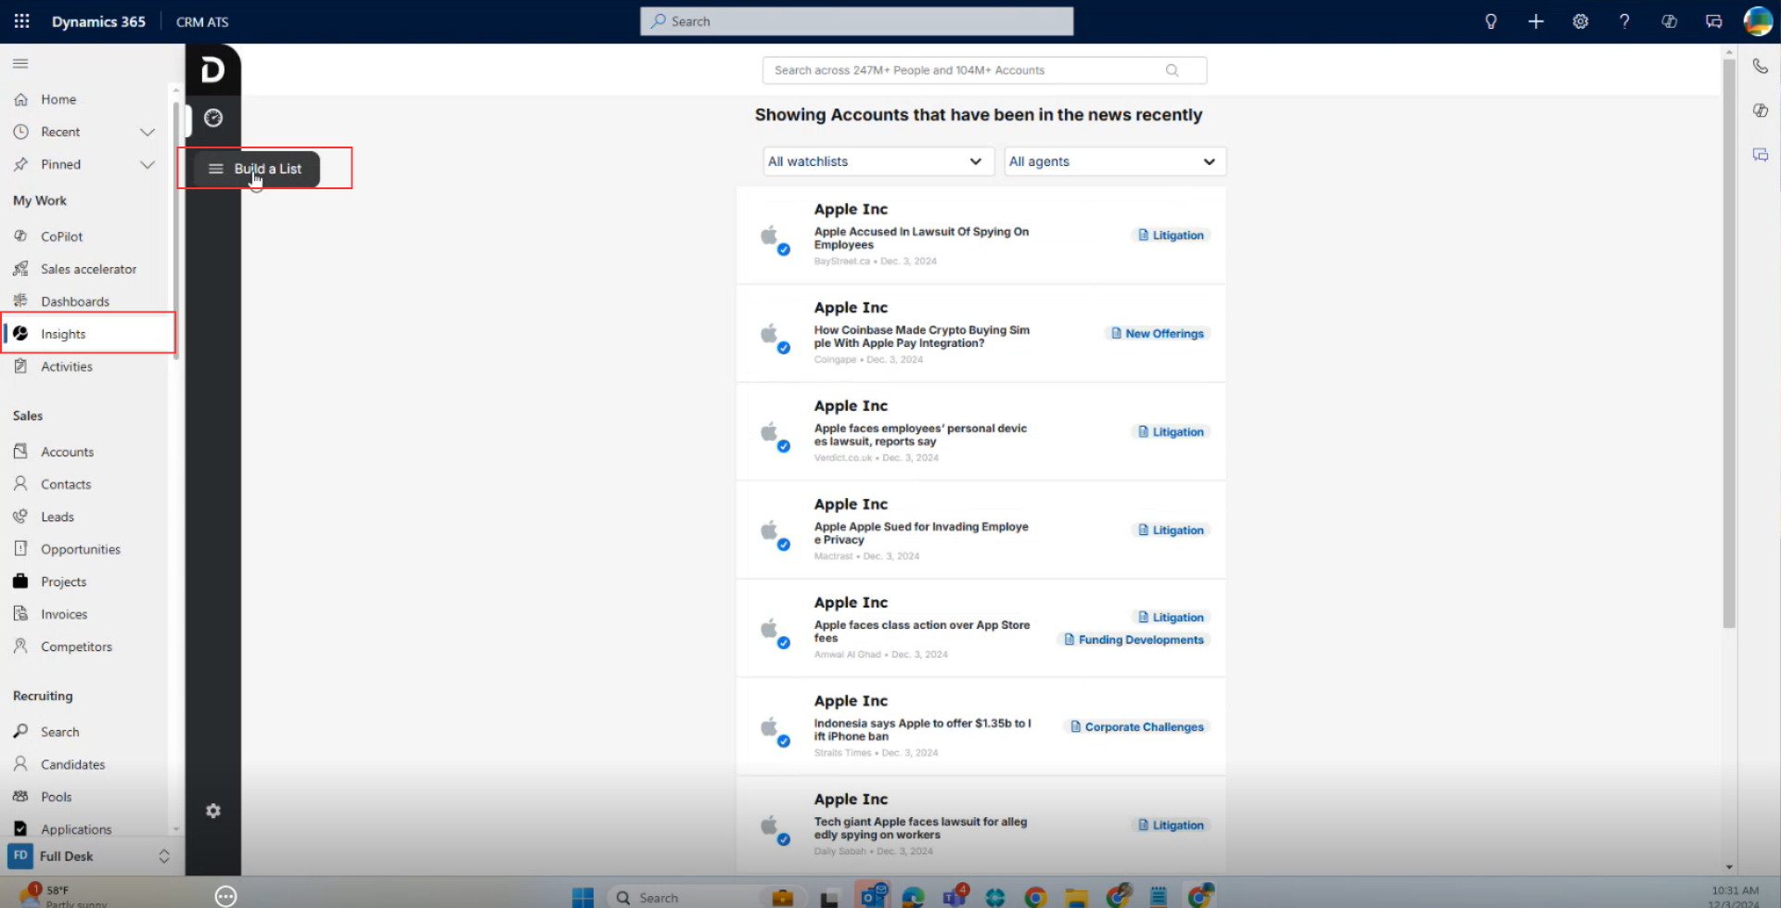Click the People and Accounts search field
The height and width of the screenshot is (908, 1781).
[984, 70]
